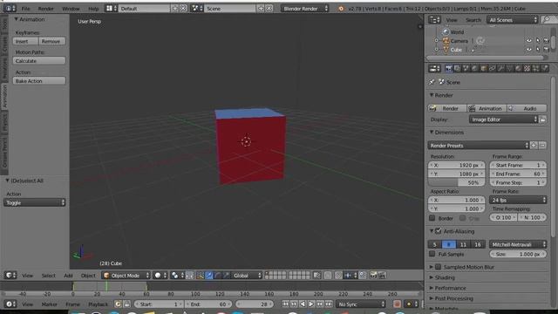Click the OpenGL render animation icon
558x314 pixels.
tap(382, 276)
